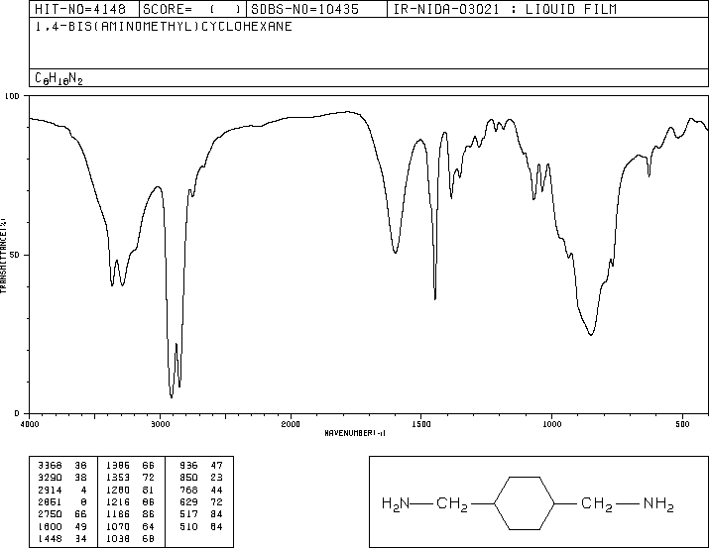The height and width of the screenshot is (548, 709).
Task: Select the SCORE field in header
Action: coord(192,9)
